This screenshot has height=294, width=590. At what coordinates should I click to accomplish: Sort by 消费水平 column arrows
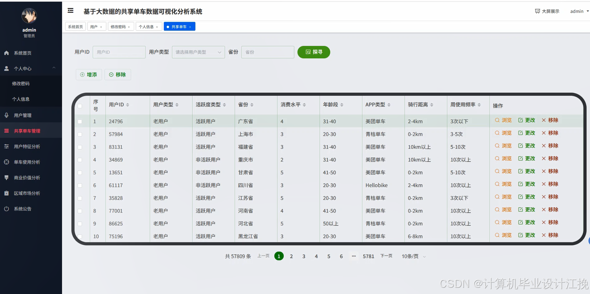pos(304,105)
